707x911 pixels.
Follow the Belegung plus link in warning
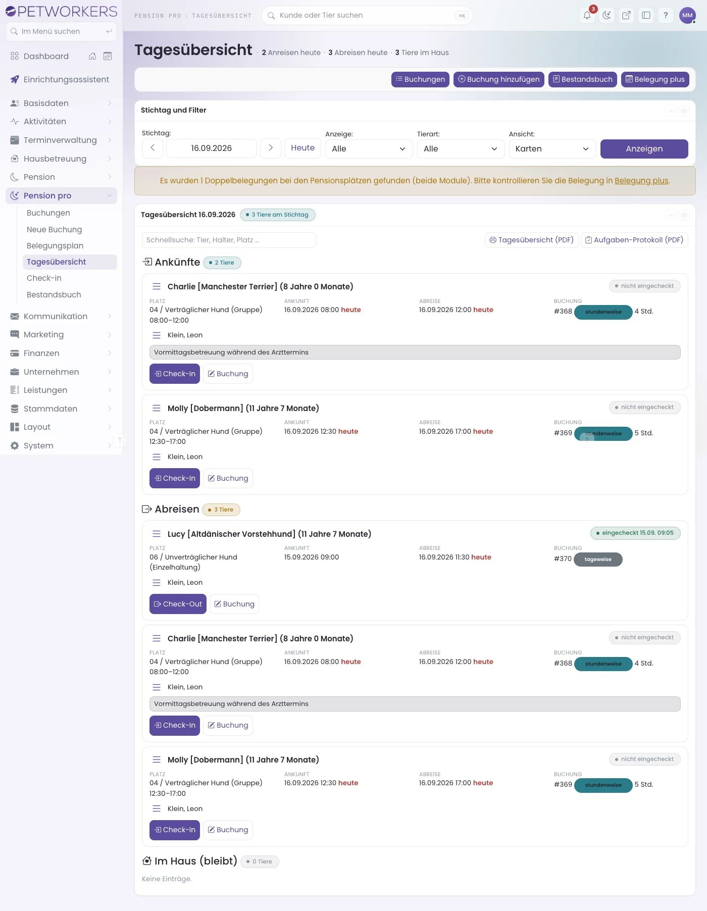tap(641, 181)
